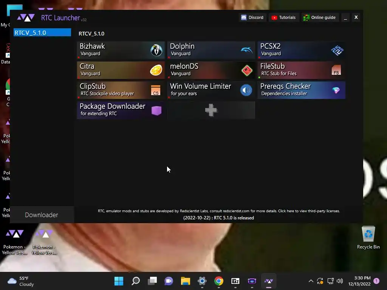This screenshot has width=387, height=290.
Task: Close the RTC Launcher window
Action: [356, 17]
